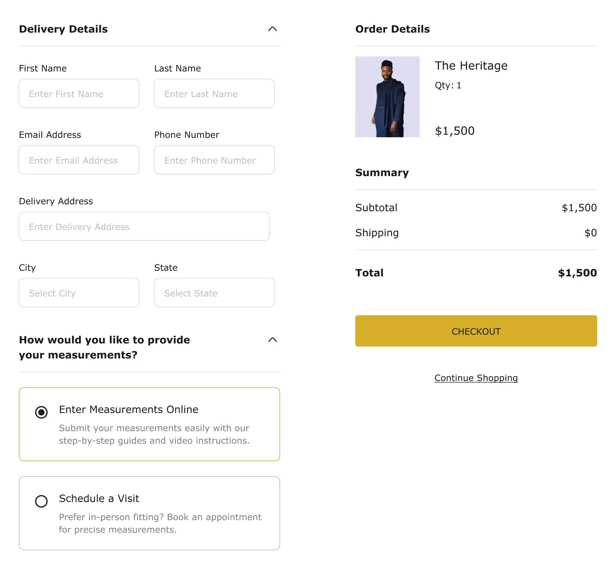Click the Order Details heading
This screenshot has height=564, width=616.
393,29
